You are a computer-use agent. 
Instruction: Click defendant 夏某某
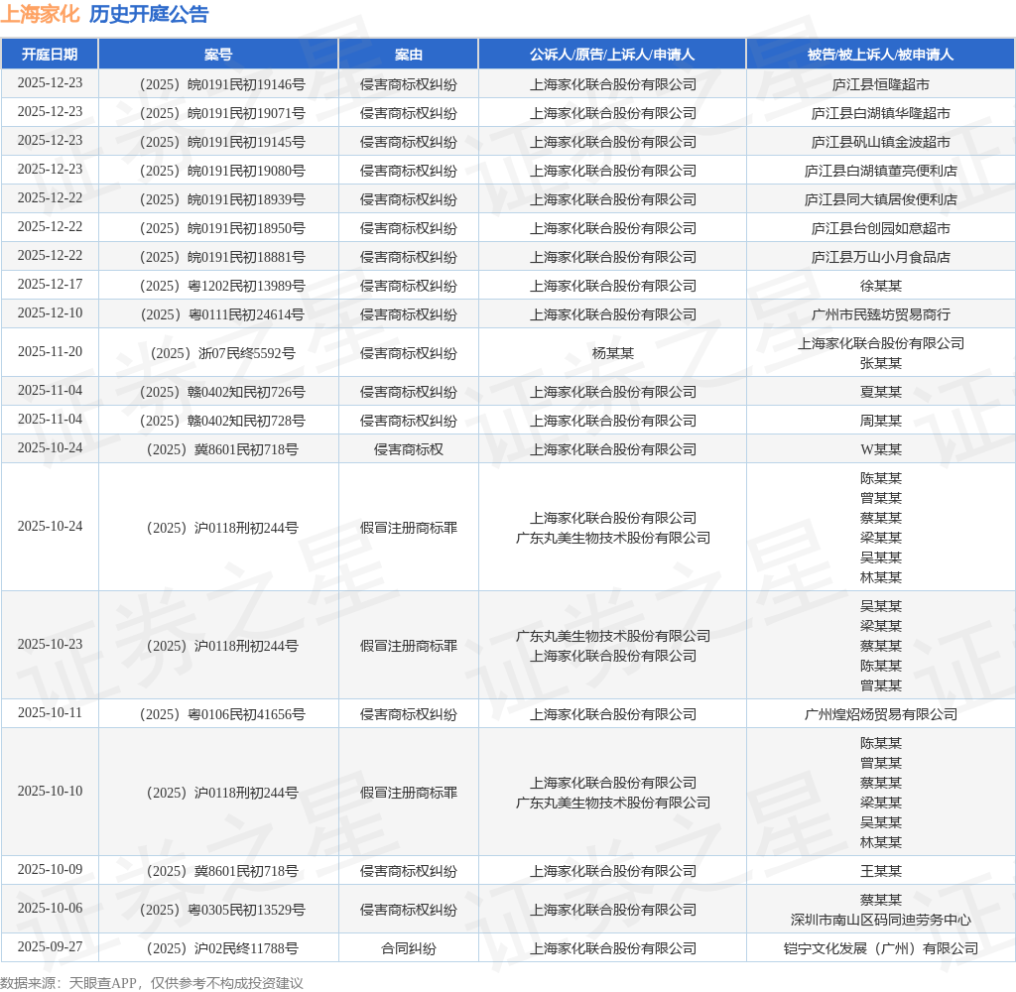881,392
